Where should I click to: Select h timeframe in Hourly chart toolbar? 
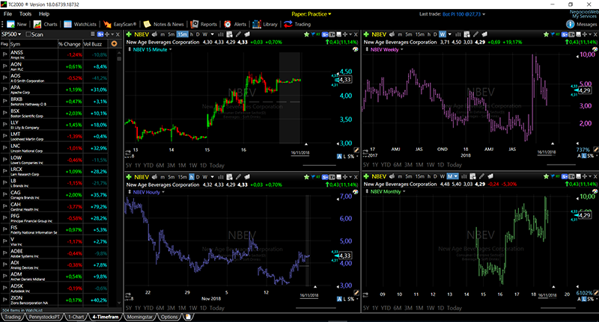point(192,177)
